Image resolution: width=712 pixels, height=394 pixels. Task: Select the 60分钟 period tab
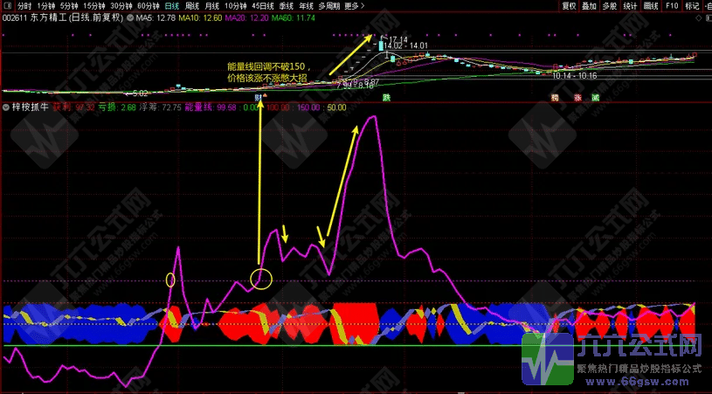[x=148, y=5]
